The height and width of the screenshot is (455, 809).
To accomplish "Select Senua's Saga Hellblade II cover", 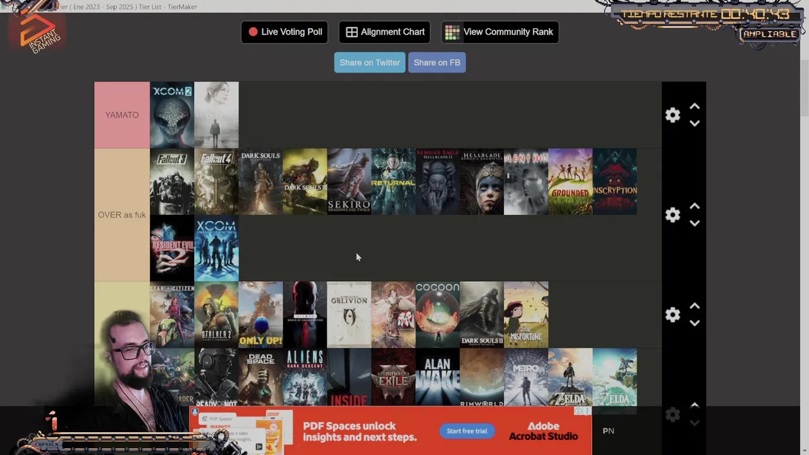I will [x=437, y=182].
